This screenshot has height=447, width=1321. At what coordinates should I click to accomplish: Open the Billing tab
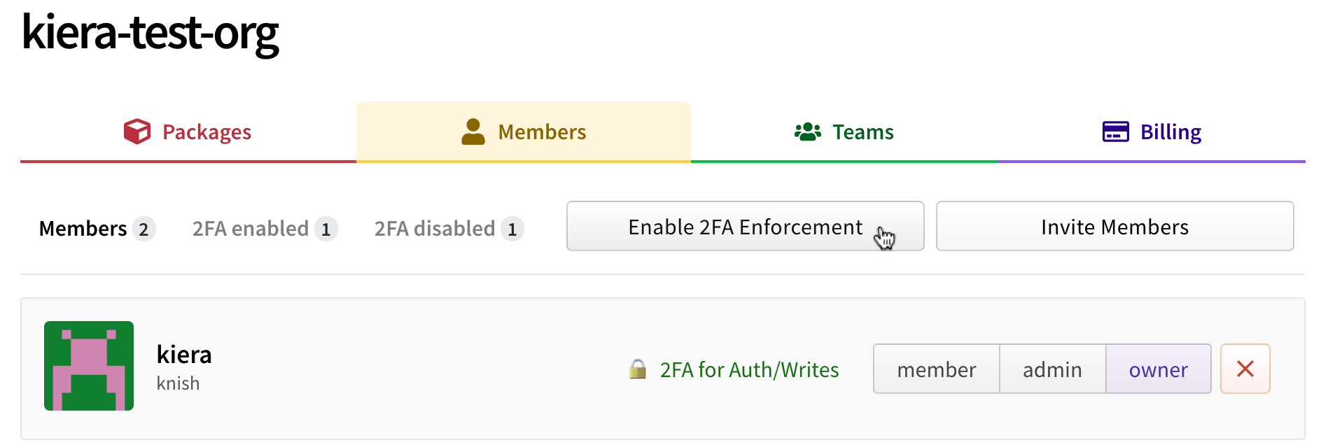(1170, 132)
